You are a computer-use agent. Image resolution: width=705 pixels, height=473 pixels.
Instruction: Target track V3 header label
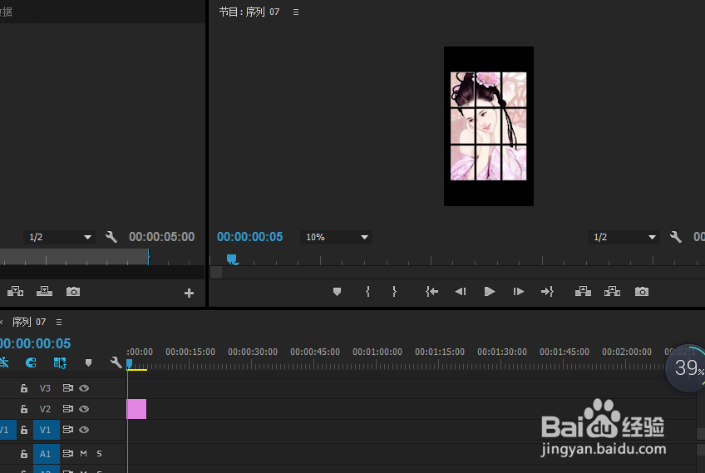click(x=45, y=388)
